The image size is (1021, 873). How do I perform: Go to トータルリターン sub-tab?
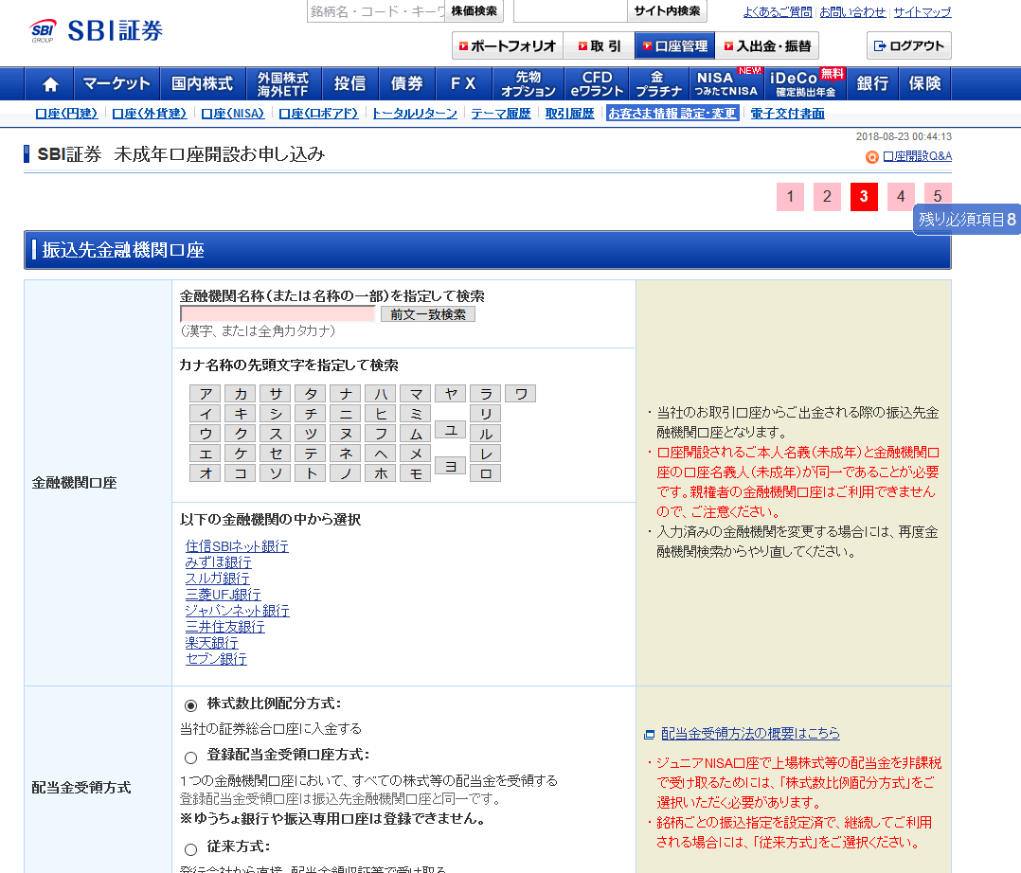click(414, 114)
